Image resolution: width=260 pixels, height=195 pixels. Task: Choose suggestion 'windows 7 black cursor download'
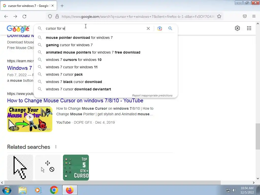[106, 82]
